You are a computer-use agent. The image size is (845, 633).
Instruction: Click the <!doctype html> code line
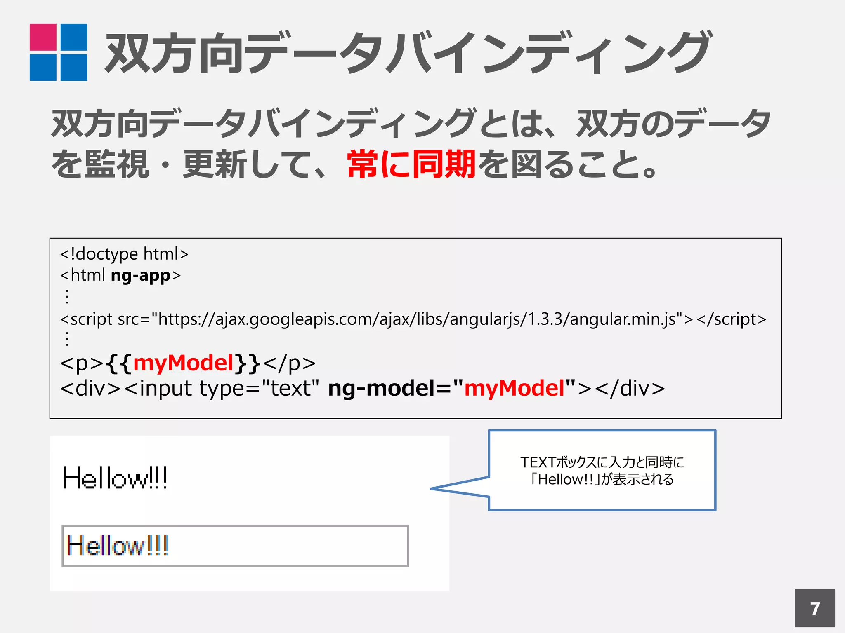pyautogui.click(x=124, y=254)
